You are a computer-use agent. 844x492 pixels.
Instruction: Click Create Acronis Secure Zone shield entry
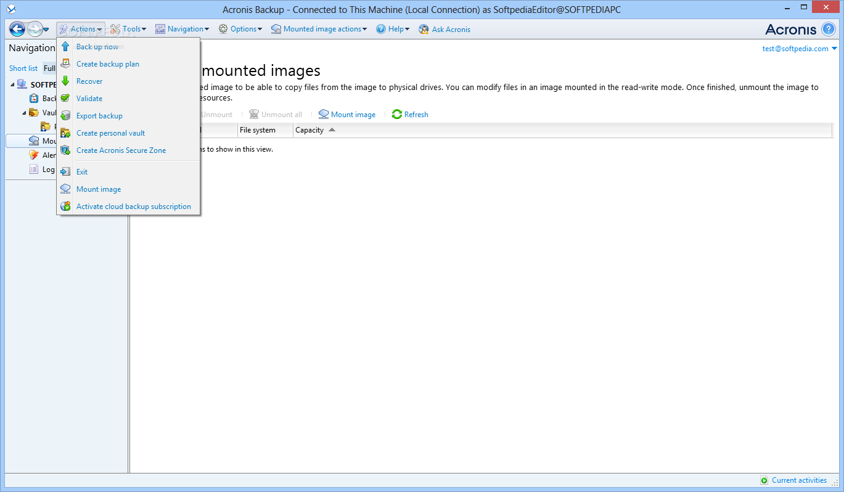click(128, 150)
